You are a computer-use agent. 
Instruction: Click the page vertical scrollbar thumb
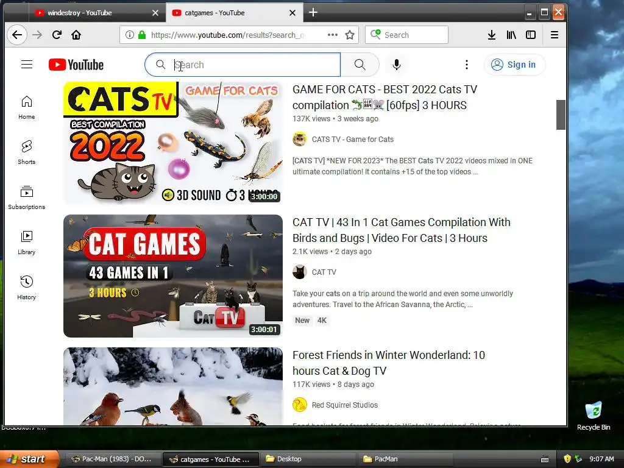pyautogui.click(x=561, y=115)
